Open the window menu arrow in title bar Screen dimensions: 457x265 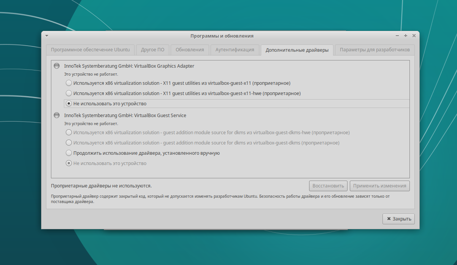(x=47, y=36)
